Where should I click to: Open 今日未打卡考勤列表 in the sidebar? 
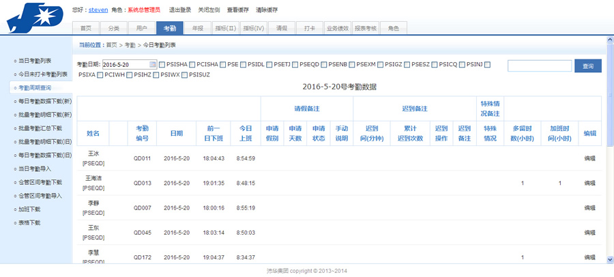(43, 74)
